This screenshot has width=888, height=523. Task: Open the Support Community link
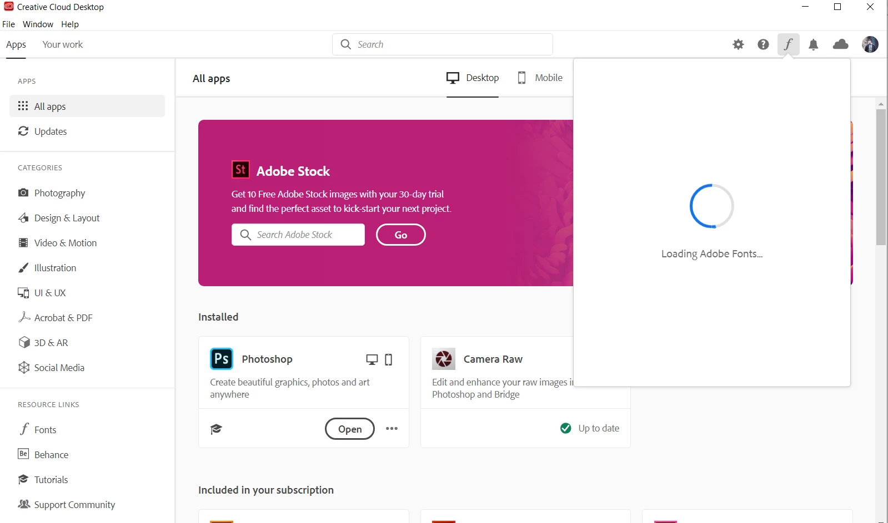[87, 505]
